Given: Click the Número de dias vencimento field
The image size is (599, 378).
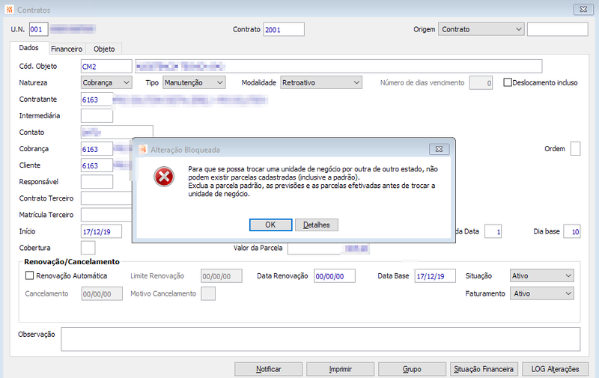Looking at the screenshot, I should click(481, 82).
